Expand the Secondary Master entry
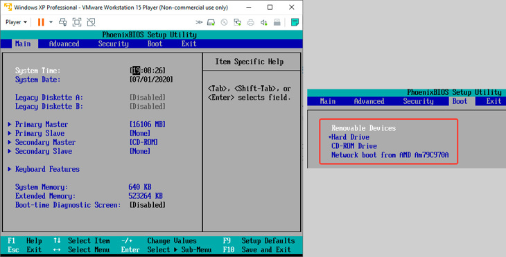The width and height of the screenshot is (506, 257). coord(45,142)
